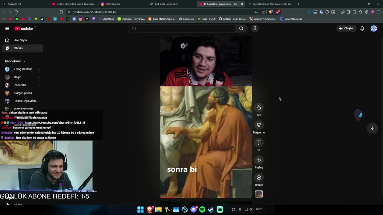The height and width of the screenshot is (215, 383).
Task: Open Duolingo bookmark
Action: 131,19
